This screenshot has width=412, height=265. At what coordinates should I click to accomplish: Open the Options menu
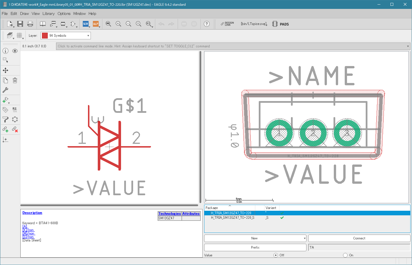coord(64,13)
